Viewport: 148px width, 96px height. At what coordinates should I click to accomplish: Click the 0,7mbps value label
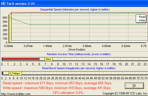pos(15,73)
